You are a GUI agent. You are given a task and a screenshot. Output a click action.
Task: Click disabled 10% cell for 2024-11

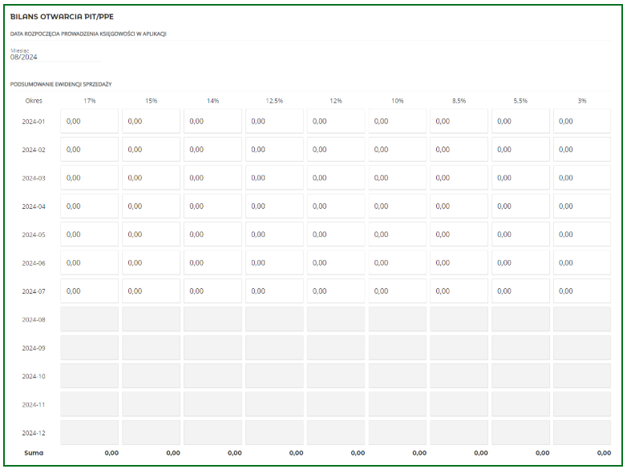(398, 404)
